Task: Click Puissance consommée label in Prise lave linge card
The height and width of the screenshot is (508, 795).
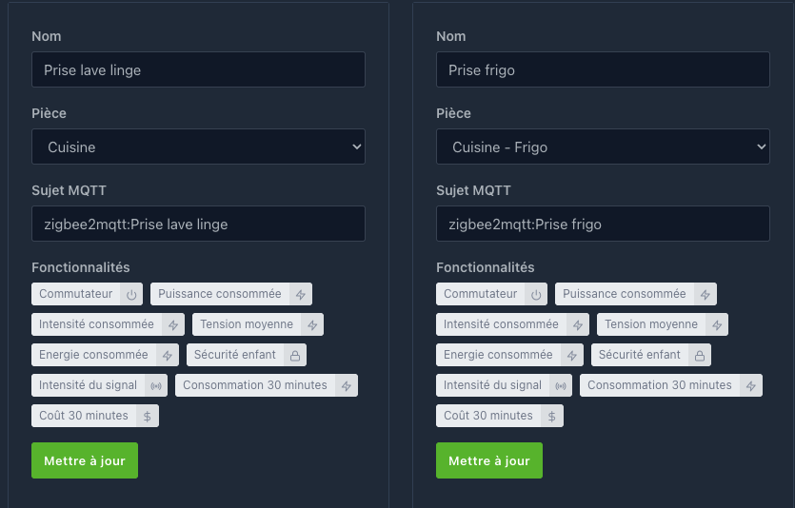Action: (220, 294)
